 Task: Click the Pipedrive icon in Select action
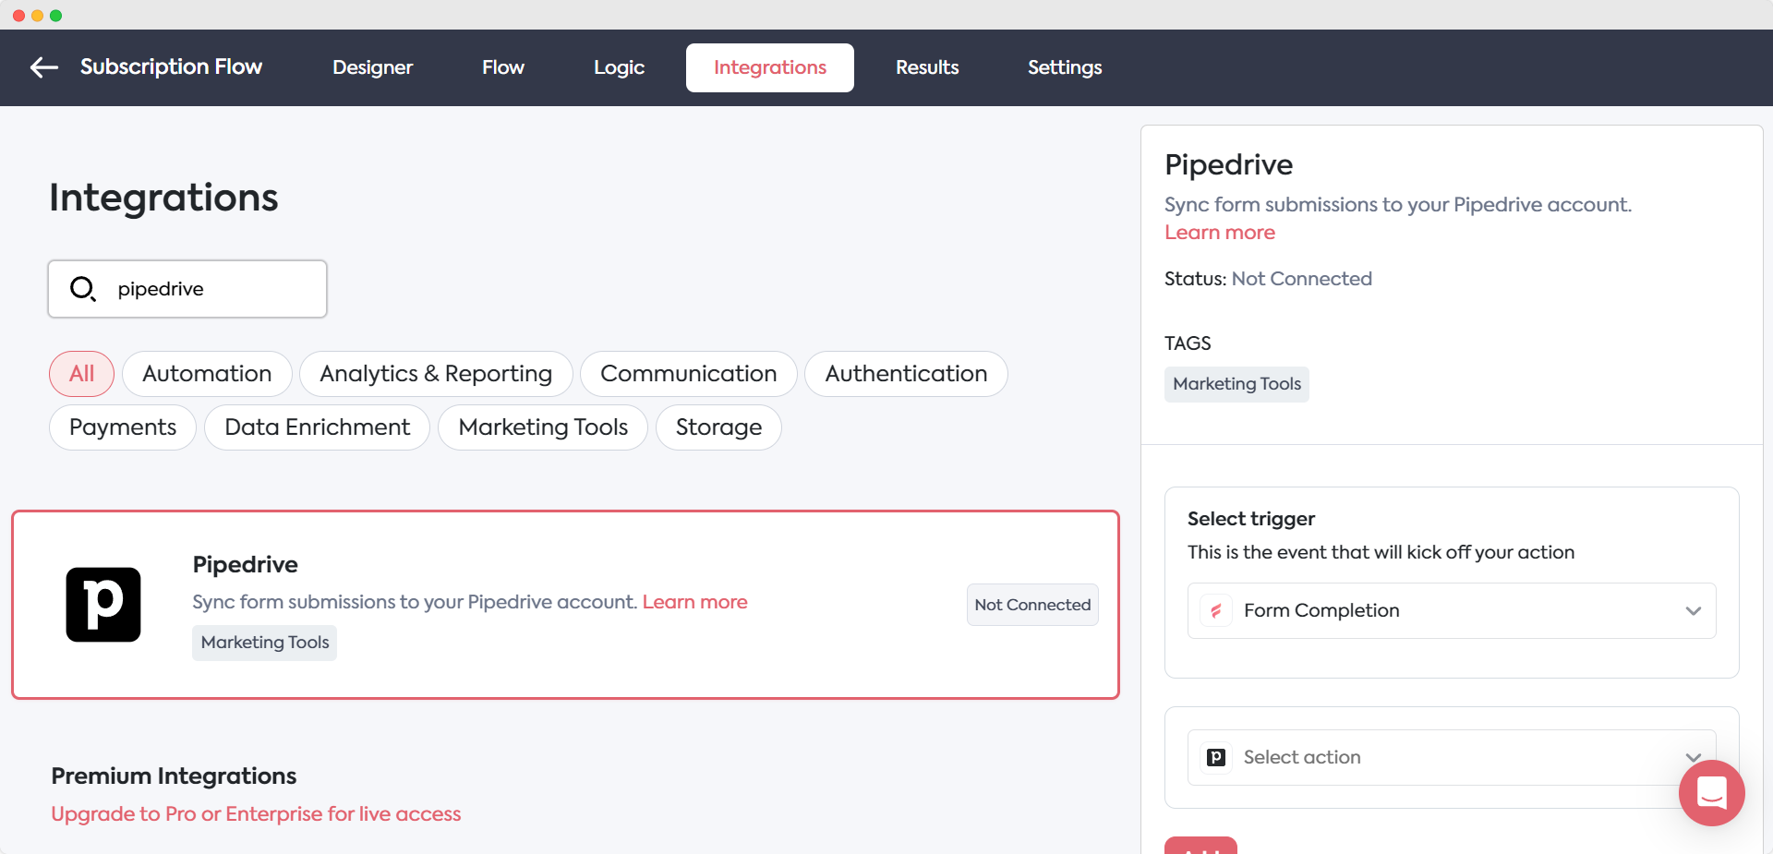(x=1216, y=757)
